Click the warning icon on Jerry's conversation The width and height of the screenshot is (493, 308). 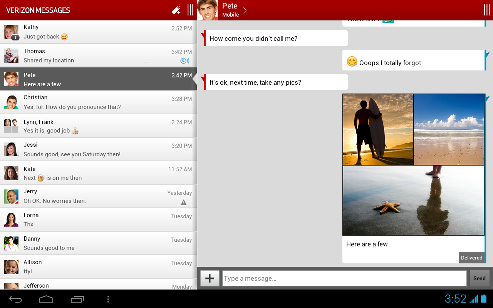pyautogui.click(x=183, y=202)
